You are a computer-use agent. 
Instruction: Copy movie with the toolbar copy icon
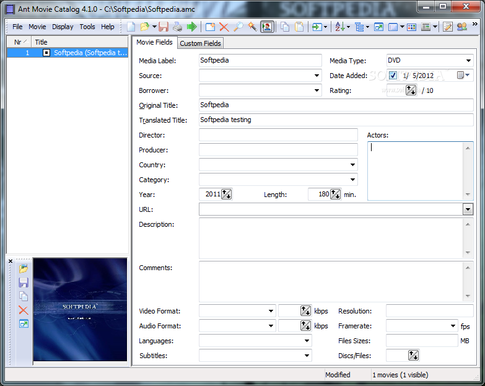pyautogui.click(x=285, y=27)
